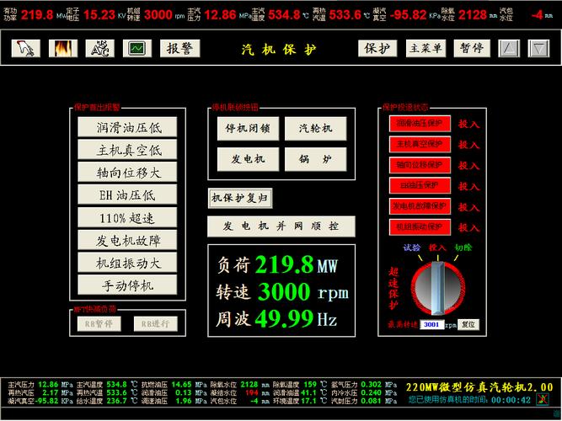Toggle the 润滑油压保护 protection switch

click(420, 124)
